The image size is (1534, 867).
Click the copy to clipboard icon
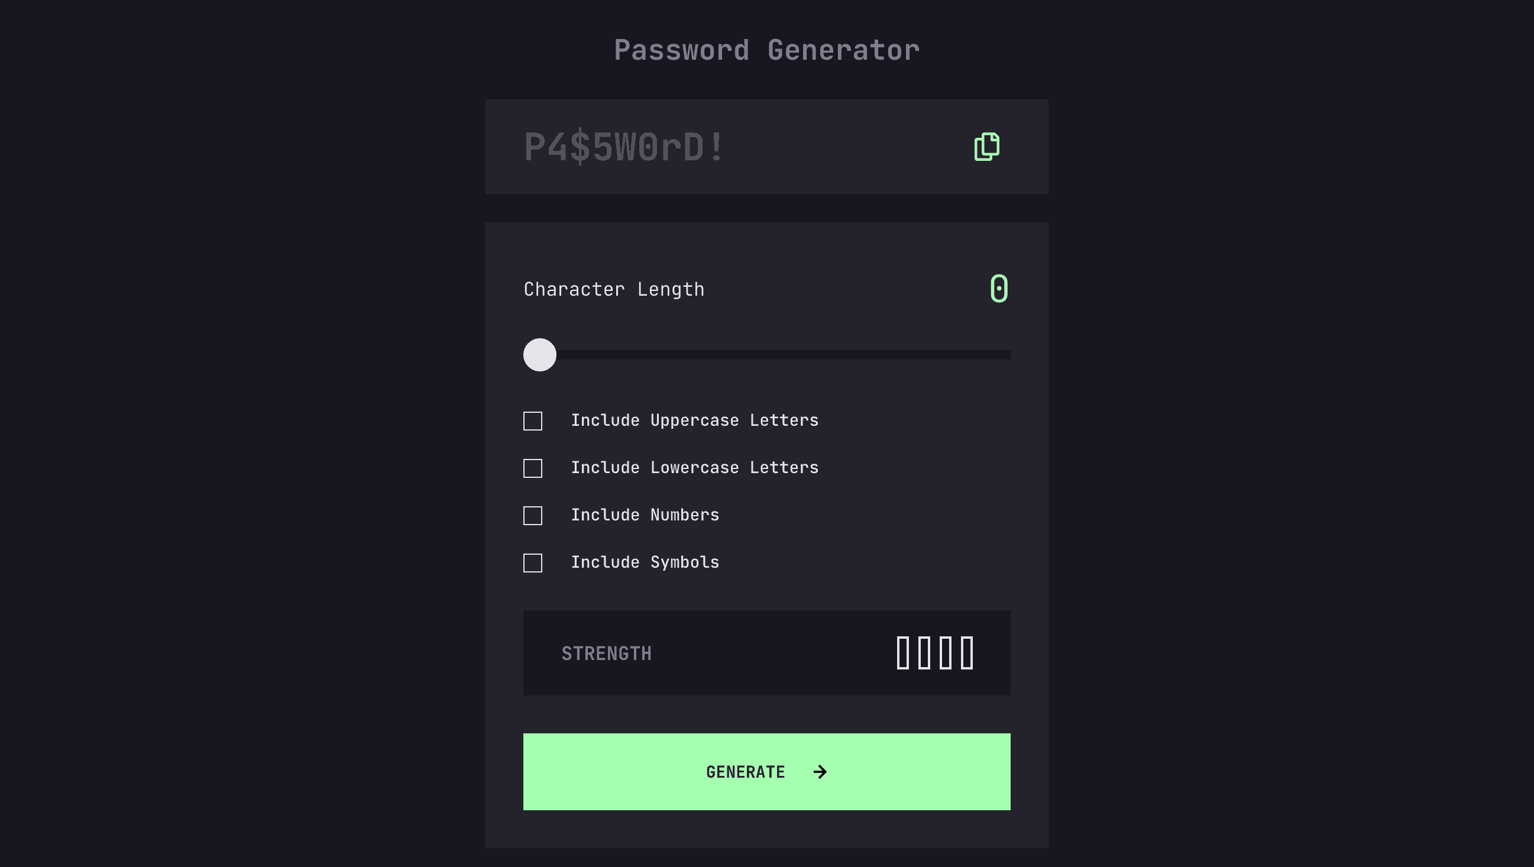click(x=987, y=147)
